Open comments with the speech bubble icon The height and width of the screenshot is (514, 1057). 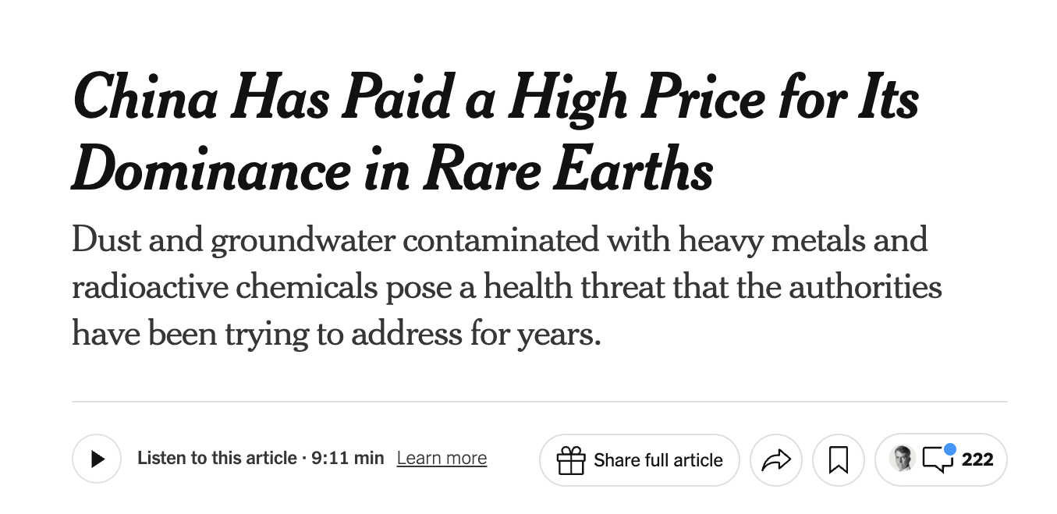938,461
